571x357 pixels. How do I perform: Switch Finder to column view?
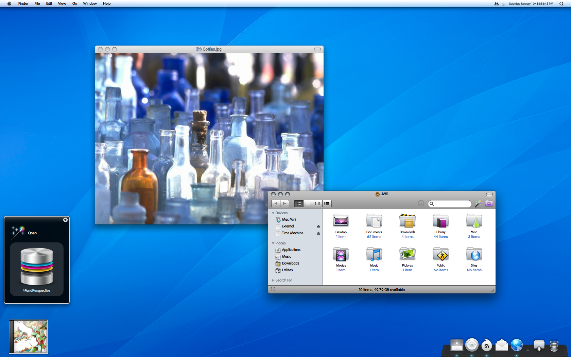317,203
